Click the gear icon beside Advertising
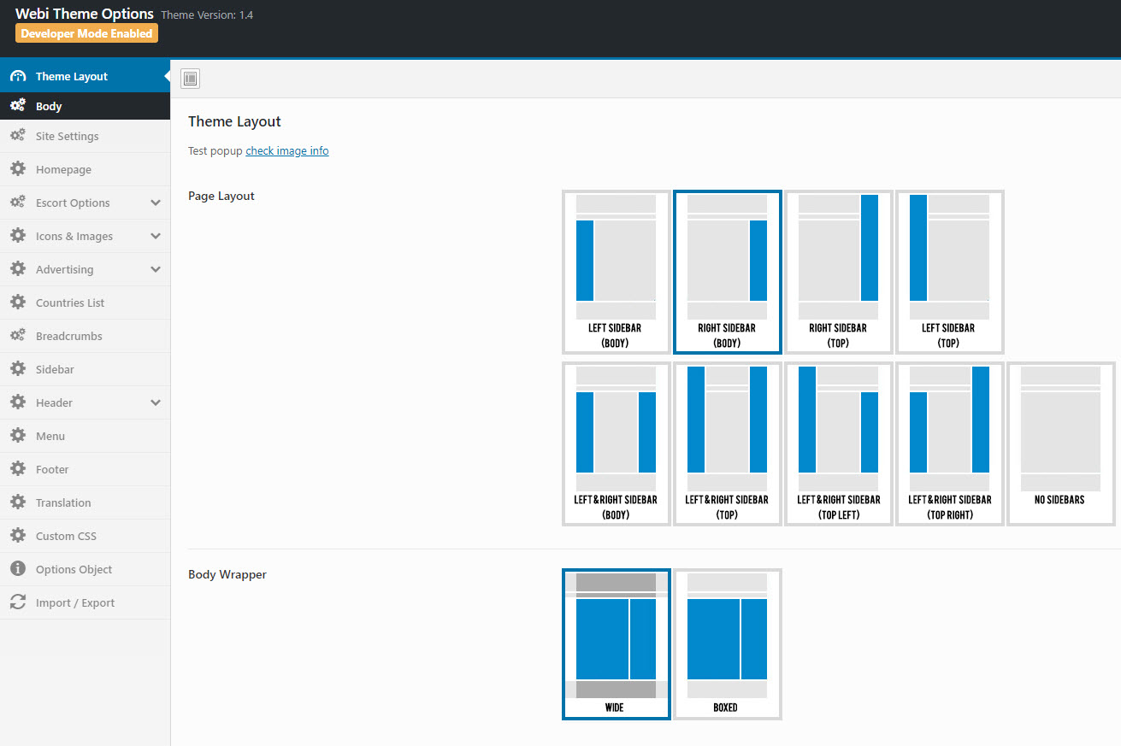 pyautogui.click(x=18, y=269)
